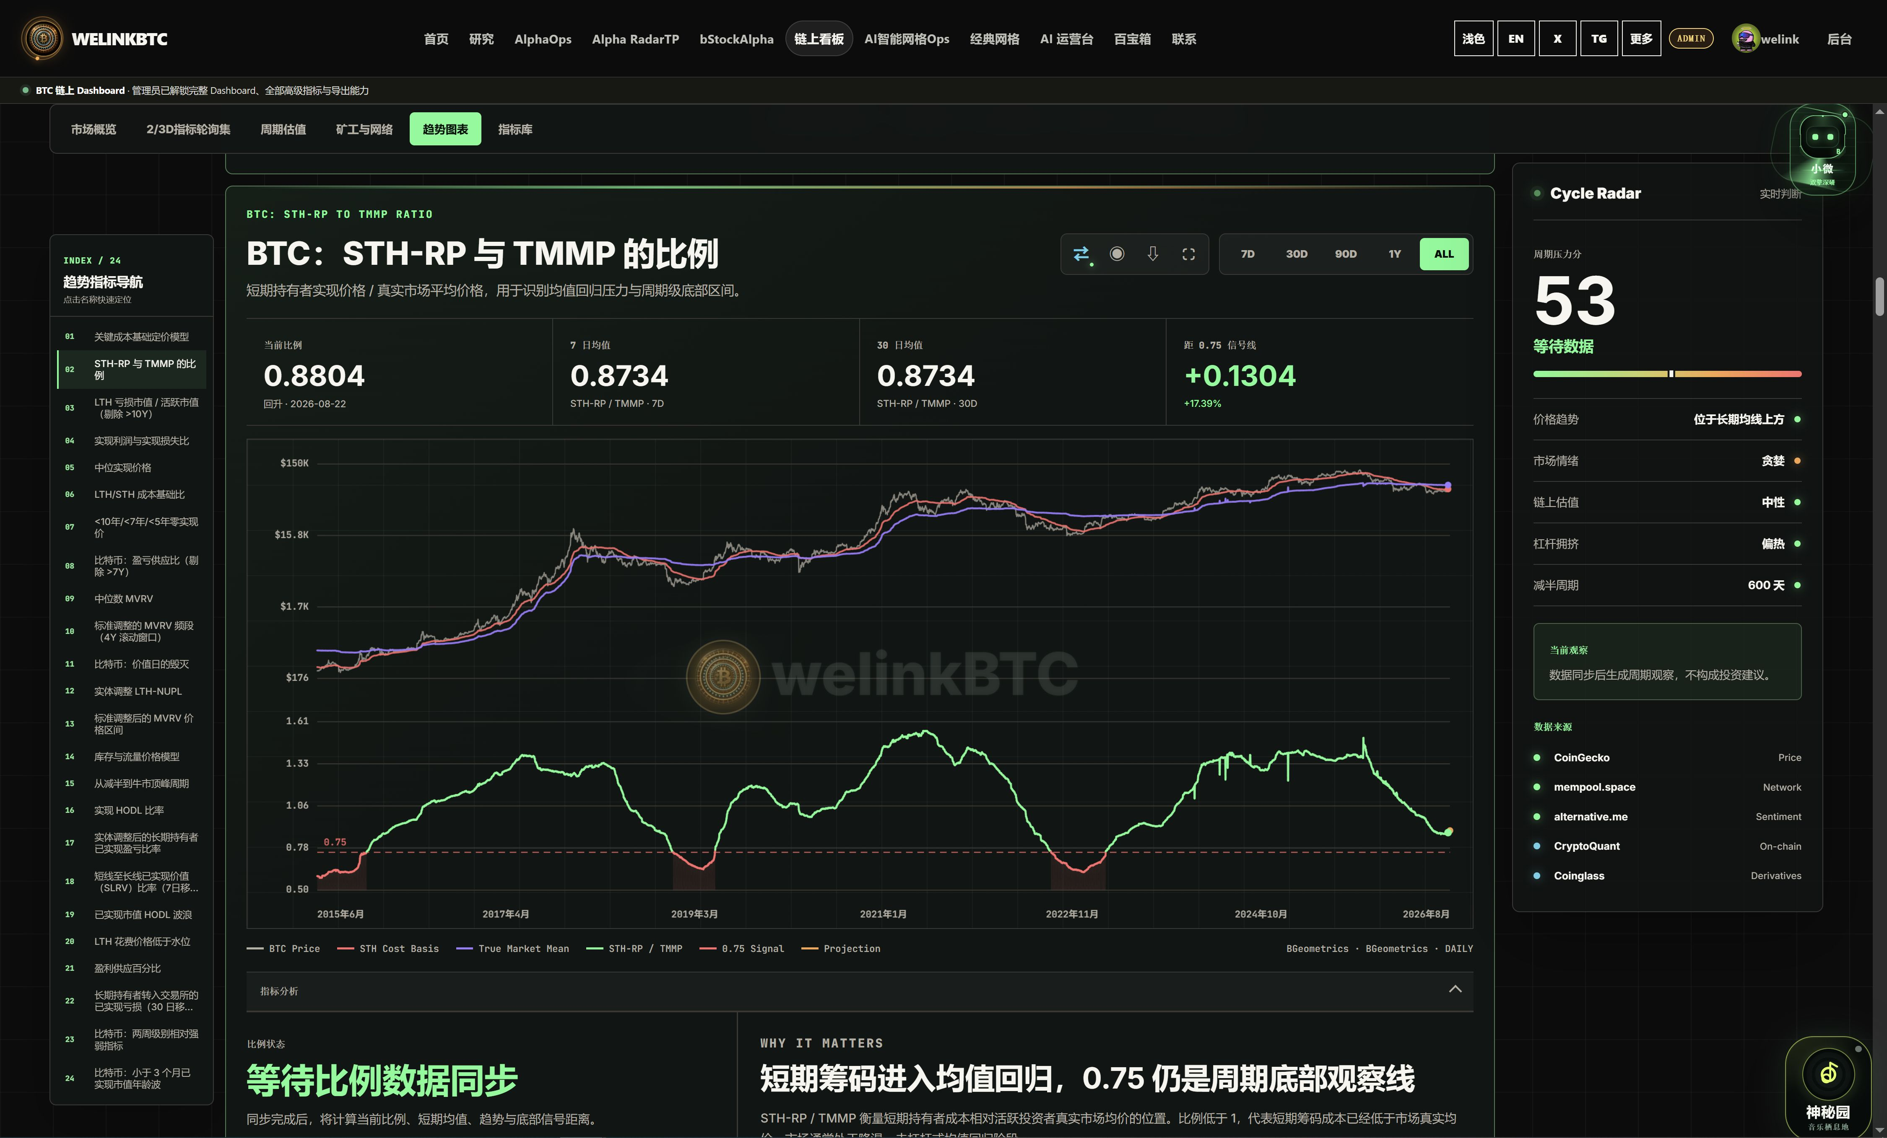Select the 趋势图表 tab
This screenshot has height=1138, width=1887.
tap(445, 129)
